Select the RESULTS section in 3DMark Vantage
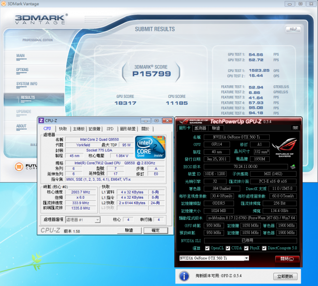Image resolution: width=318 pixels, height=286 pixels. pos(34,99)
